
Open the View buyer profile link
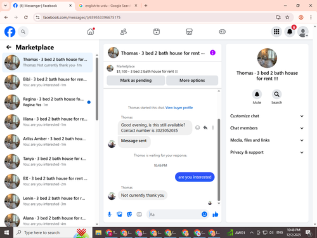point(179,108)
